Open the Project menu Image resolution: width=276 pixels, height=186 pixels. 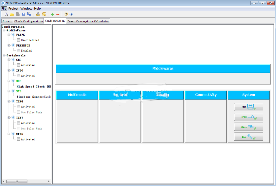[x=13, y=8]
